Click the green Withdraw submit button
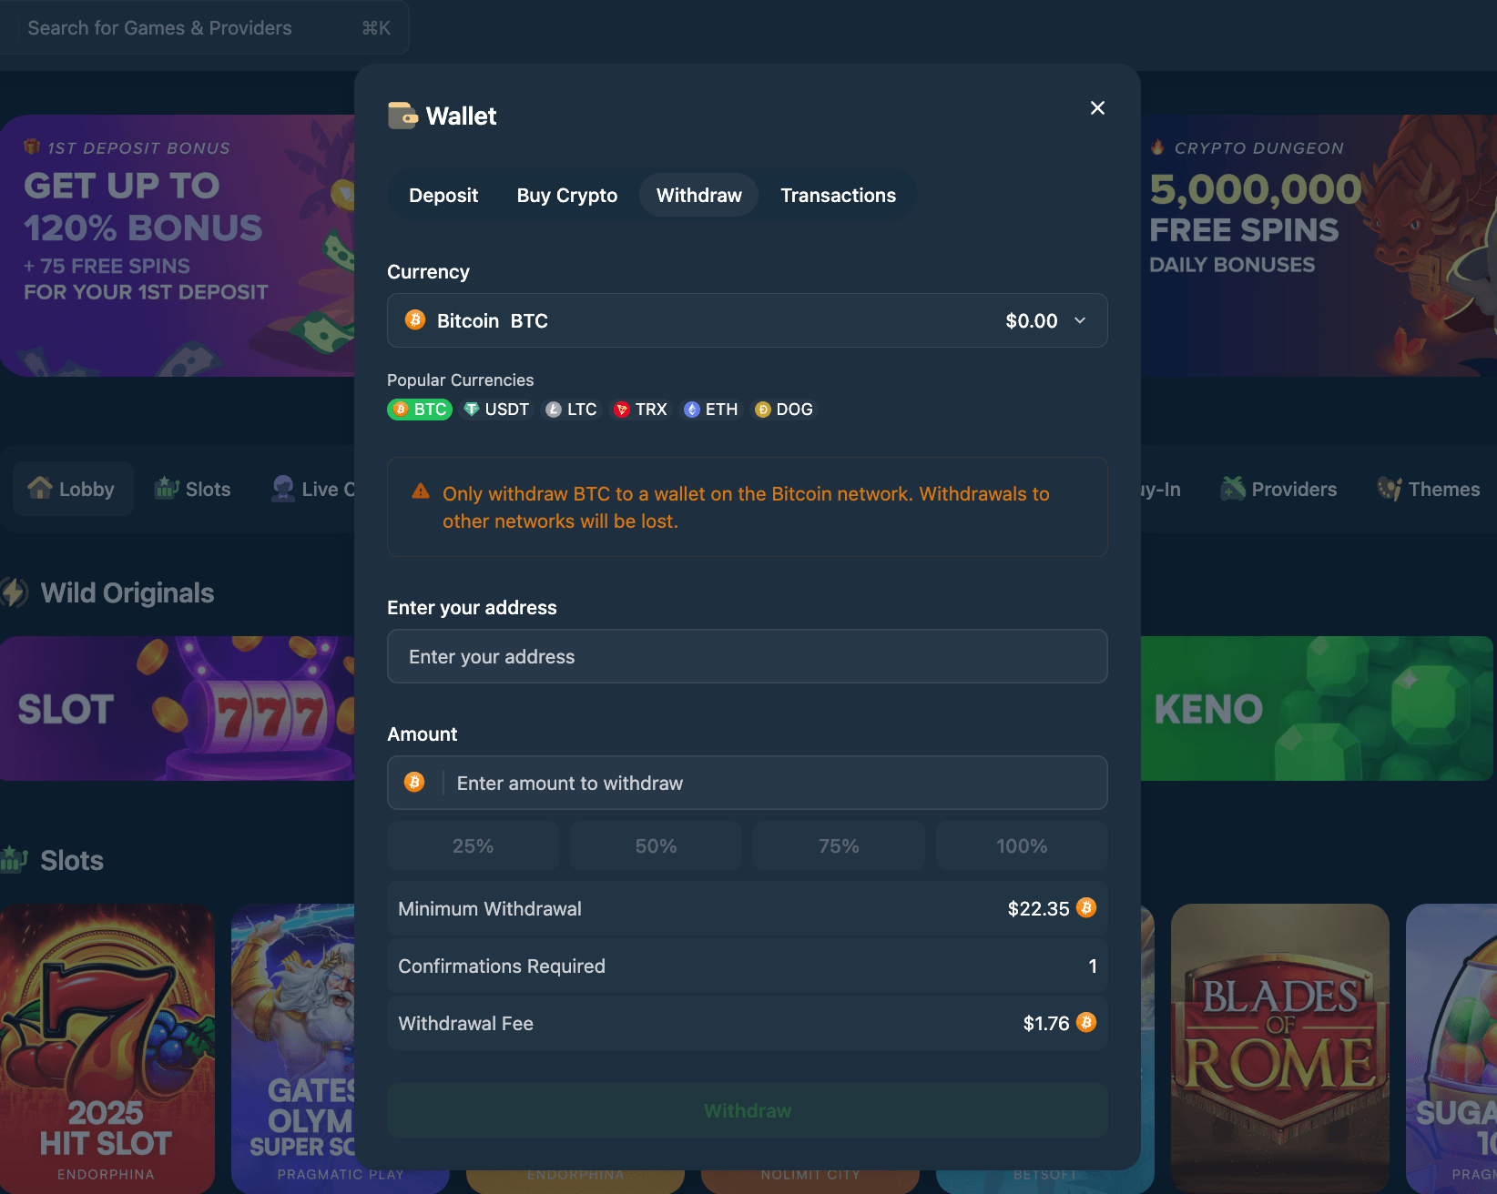The image size is (1497, 1194). point(747,1110)
